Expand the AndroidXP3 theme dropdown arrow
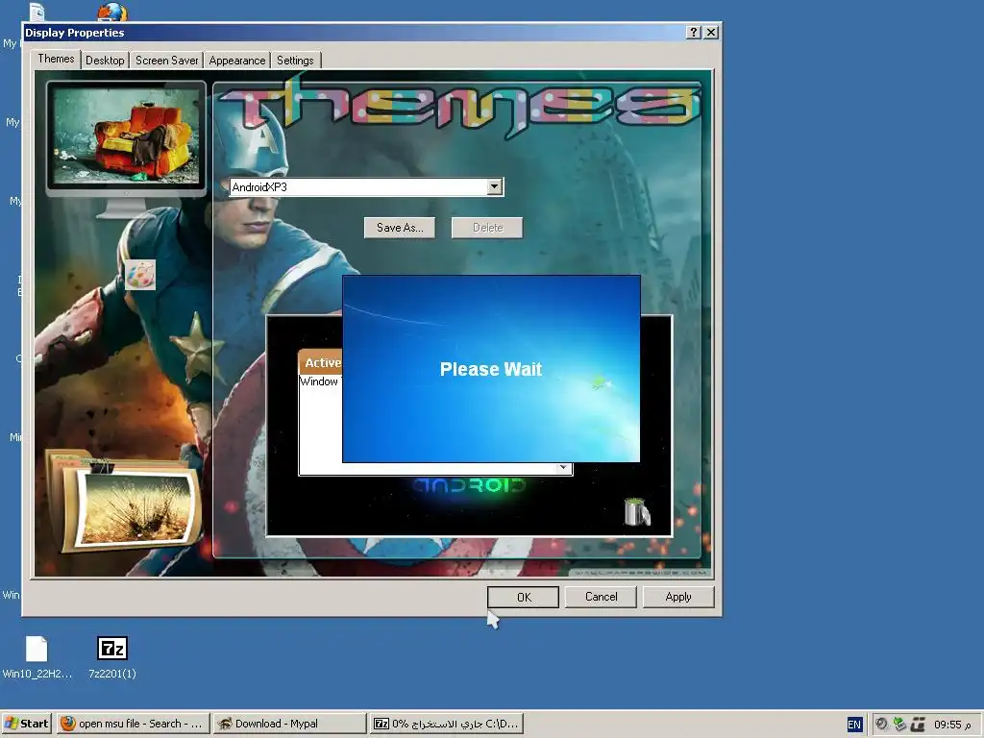 coord(495,187)
